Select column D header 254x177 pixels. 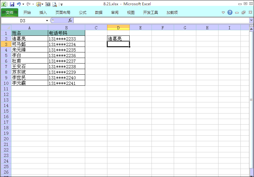(x=118, y=28)
